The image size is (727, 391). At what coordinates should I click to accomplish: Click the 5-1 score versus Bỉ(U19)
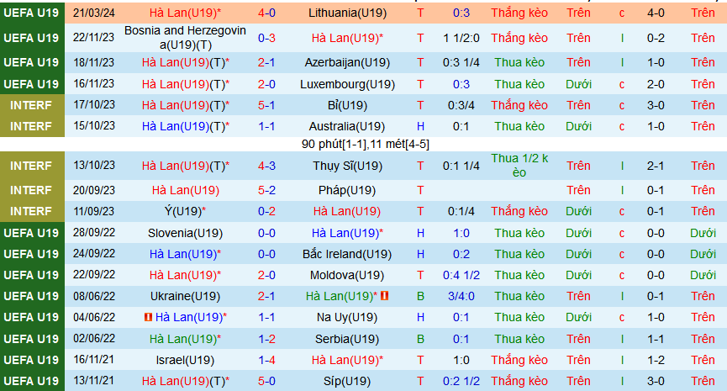[266, 105]
